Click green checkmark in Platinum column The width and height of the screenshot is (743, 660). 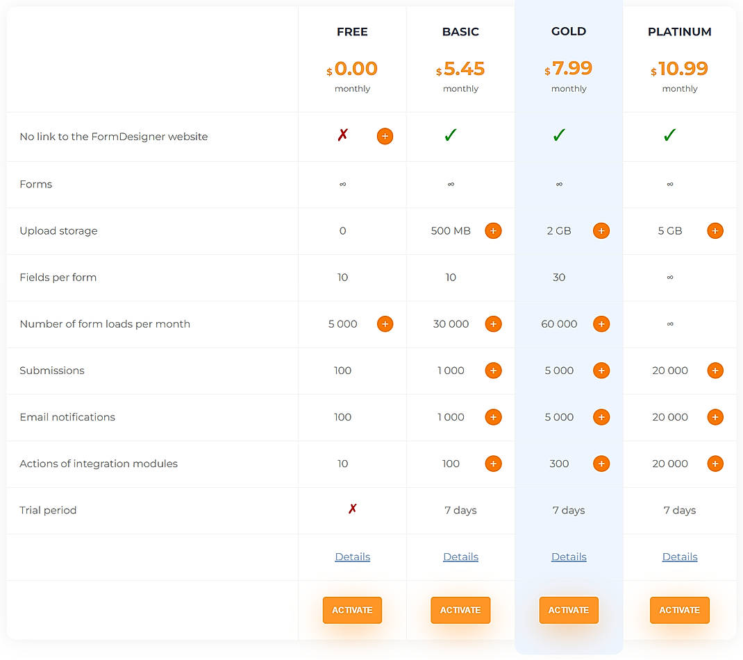click(x=670, y=135)
